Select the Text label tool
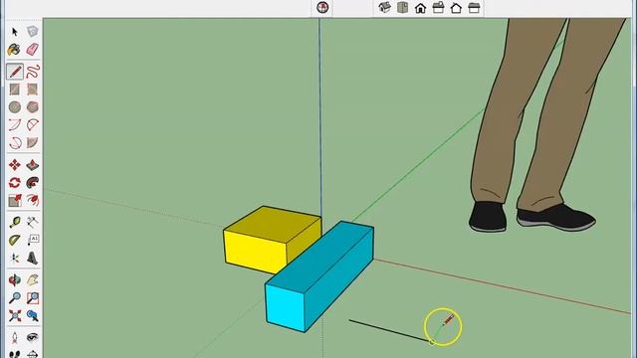This screenshot has width=637, height=358. 33,240
